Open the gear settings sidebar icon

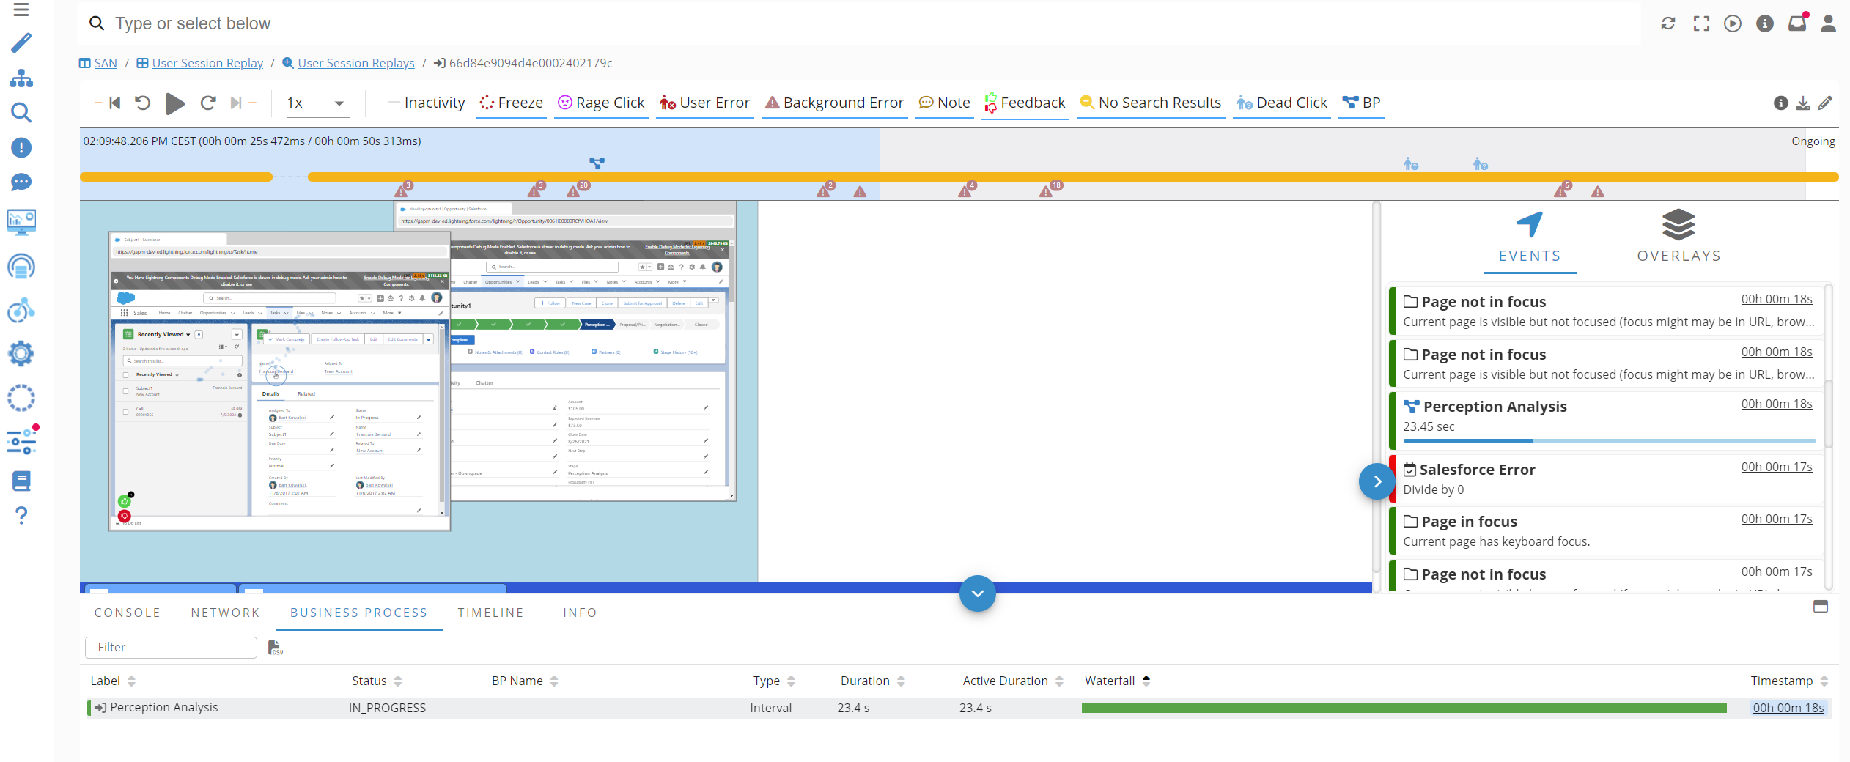21,354
